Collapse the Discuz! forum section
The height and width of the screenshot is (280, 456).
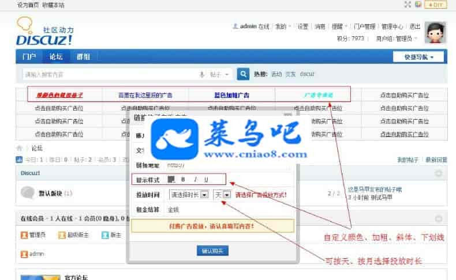(439, 173)
